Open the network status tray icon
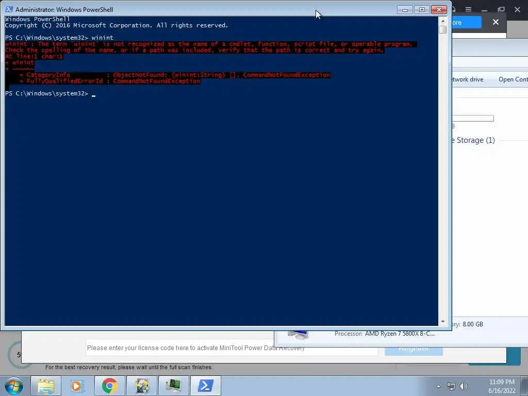 451,386
